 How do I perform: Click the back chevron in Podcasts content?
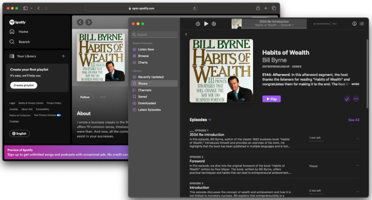click(186, 34)
